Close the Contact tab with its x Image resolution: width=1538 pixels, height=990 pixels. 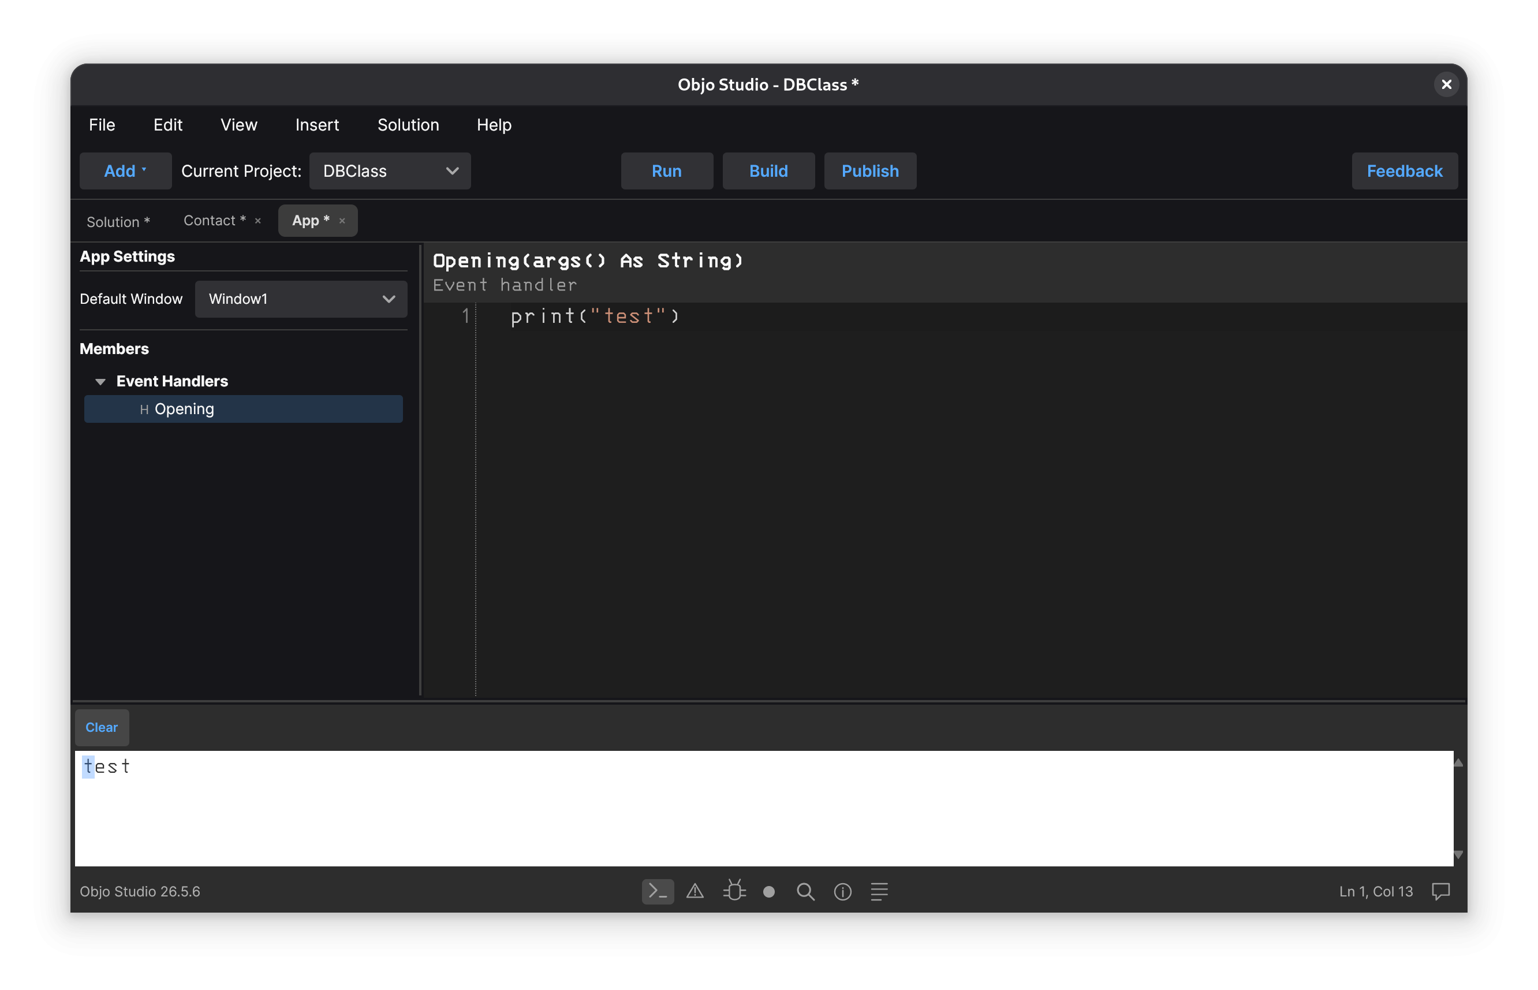coord(258,221)
